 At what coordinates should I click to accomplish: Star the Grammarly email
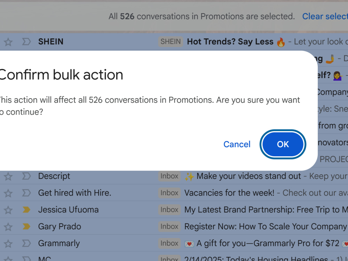pyautogui.click(x=8, y=244)
